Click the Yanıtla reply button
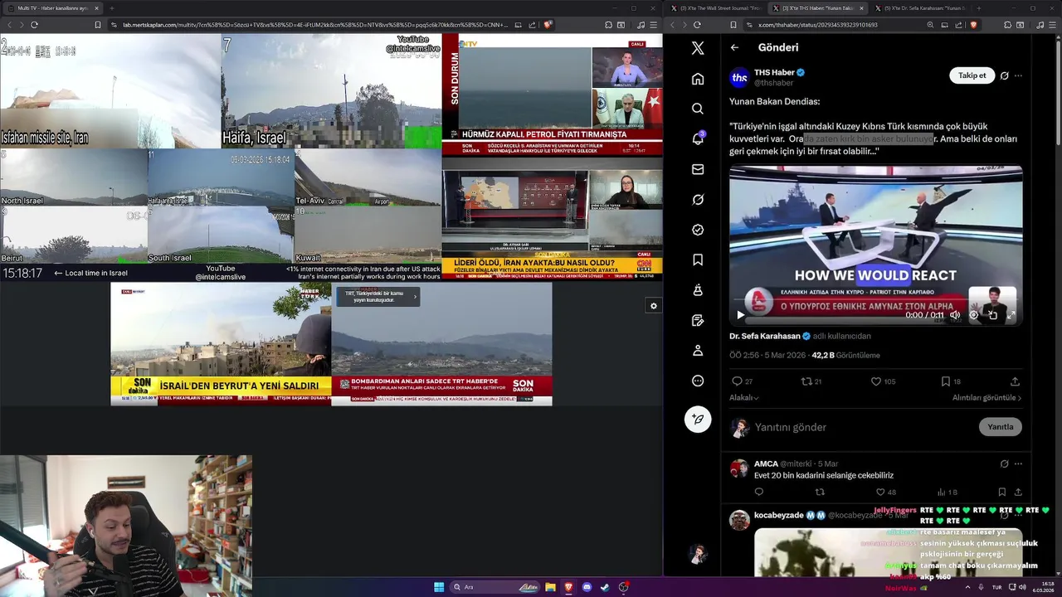 (x=1000, y=427)
